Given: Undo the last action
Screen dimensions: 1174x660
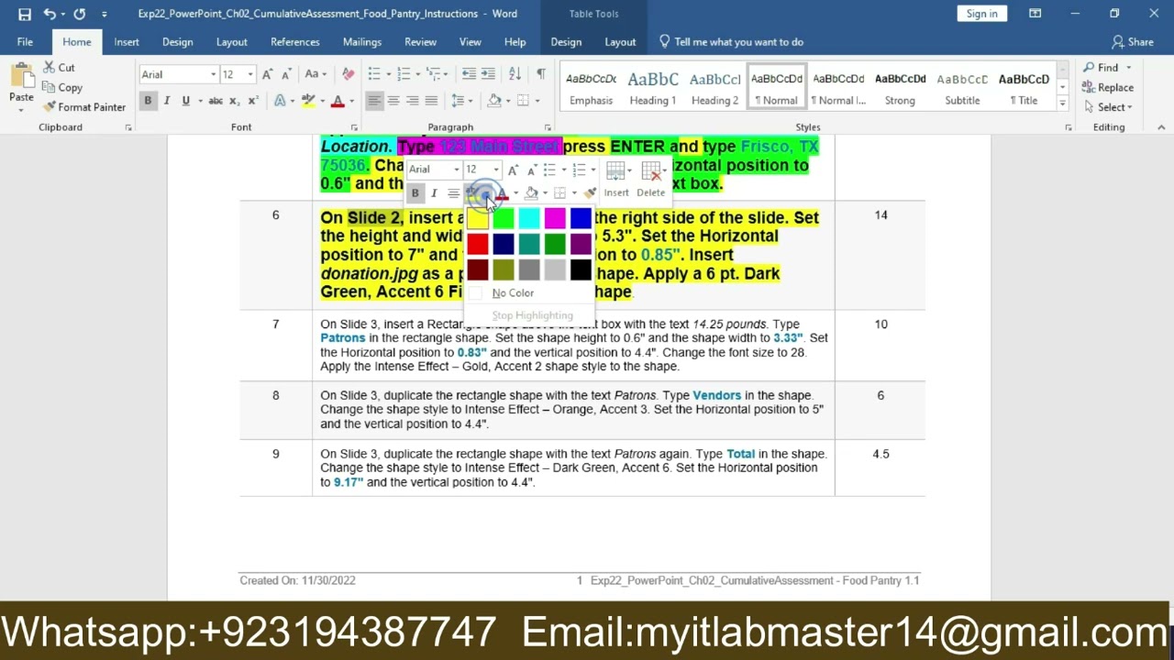Looking at the screenshot, I should pyautogui.click(x=50, y=14).
